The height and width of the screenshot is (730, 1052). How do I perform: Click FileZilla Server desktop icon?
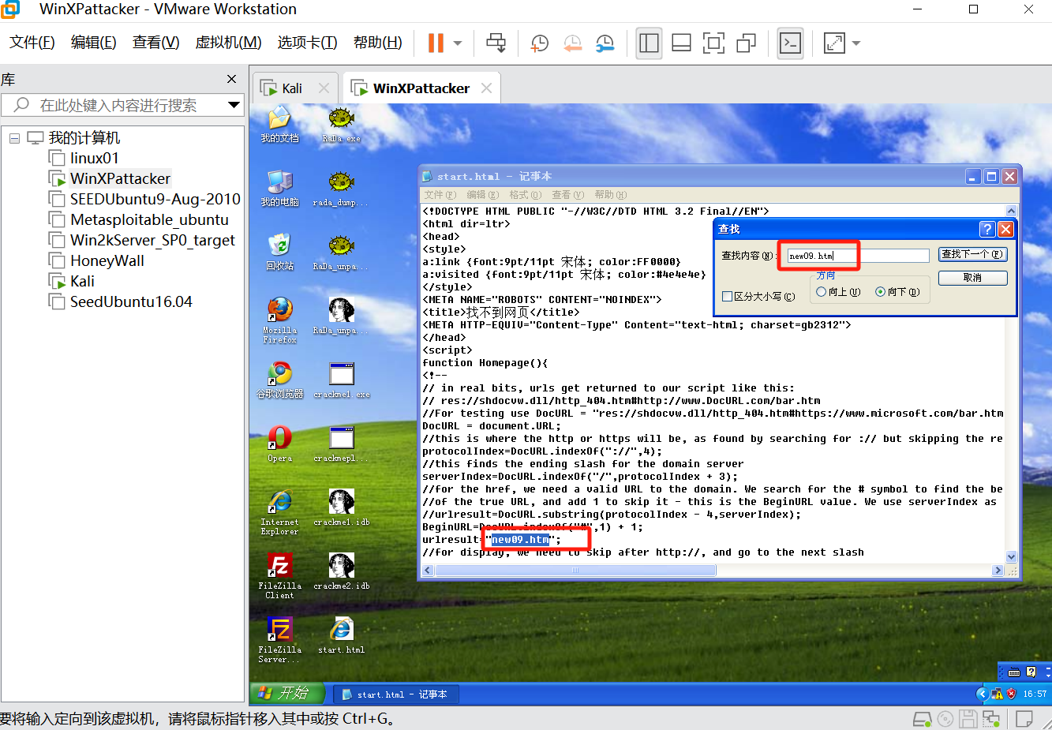point(279,640)
